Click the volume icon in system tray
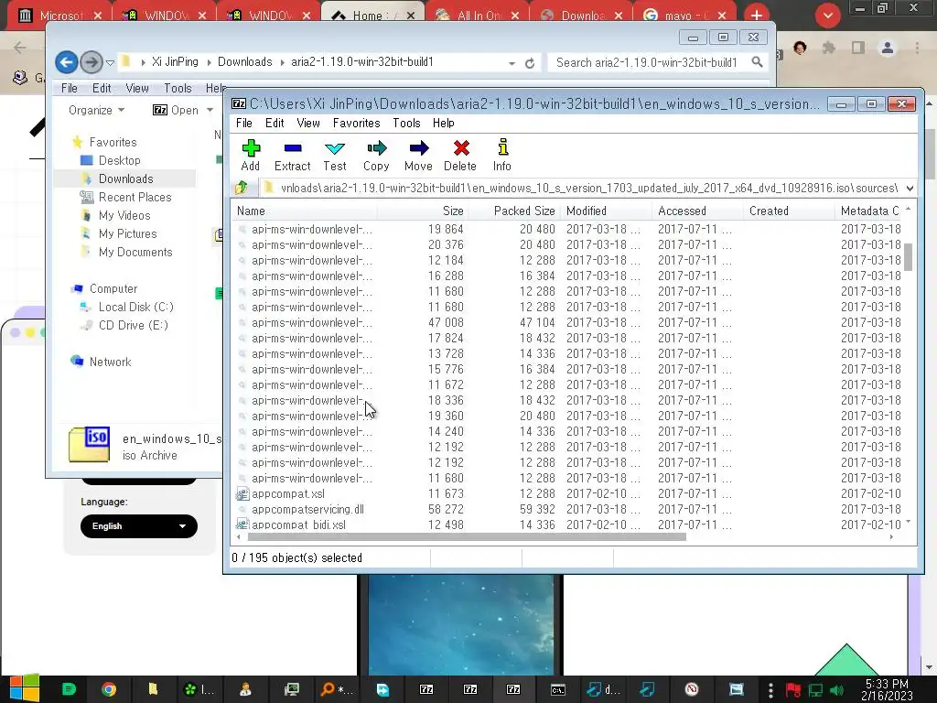This screenshot has height=703, width=937. point(836,690)
